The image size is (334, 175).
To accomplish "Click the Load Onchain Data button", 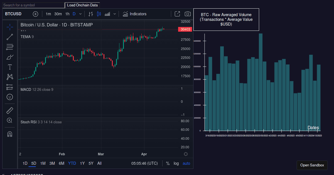I will 82,5.
